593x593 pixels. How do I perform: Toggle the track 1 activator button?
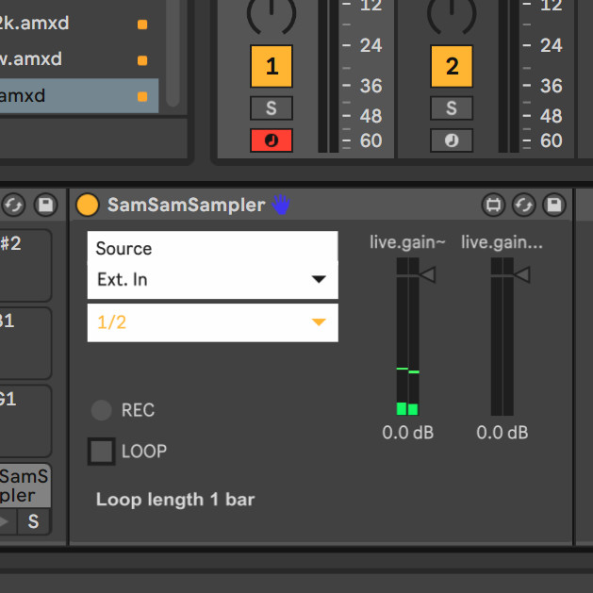tap(272, 67)
